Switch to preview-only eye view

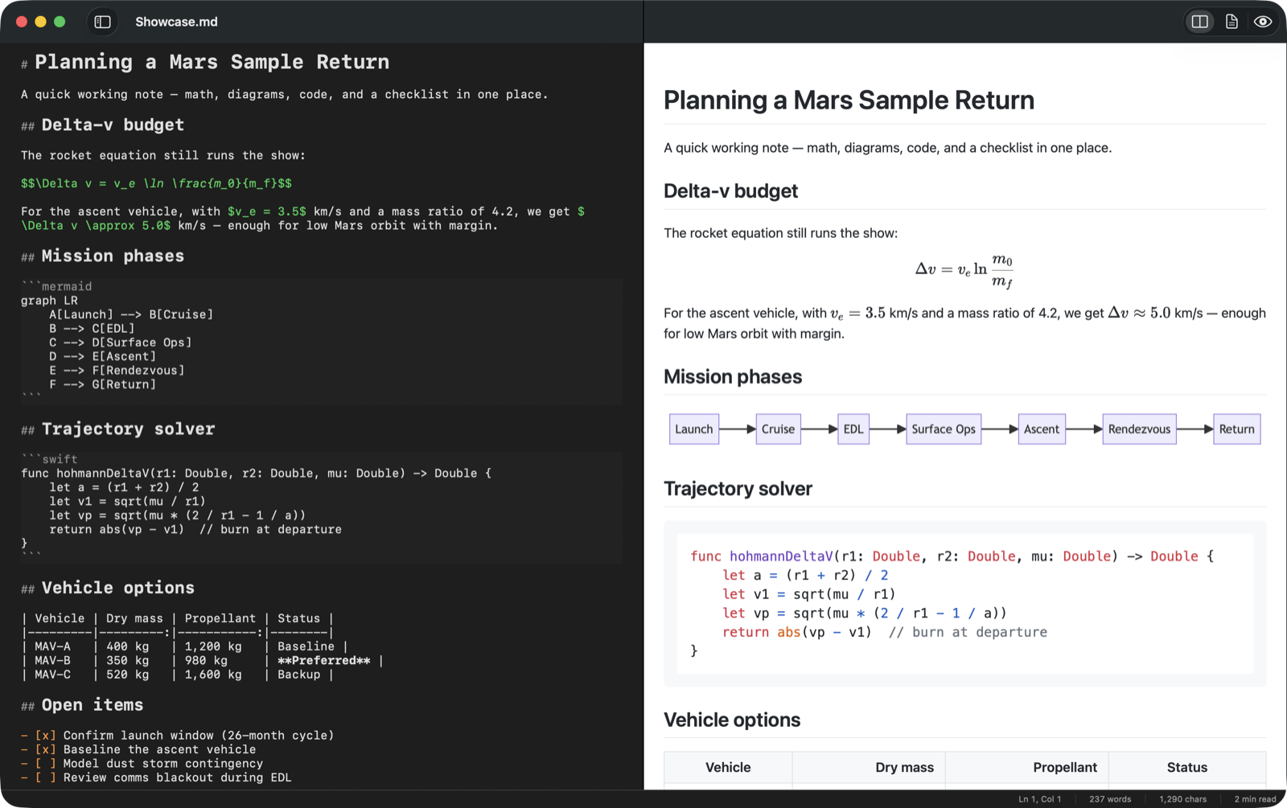(x=1263, y=22)
